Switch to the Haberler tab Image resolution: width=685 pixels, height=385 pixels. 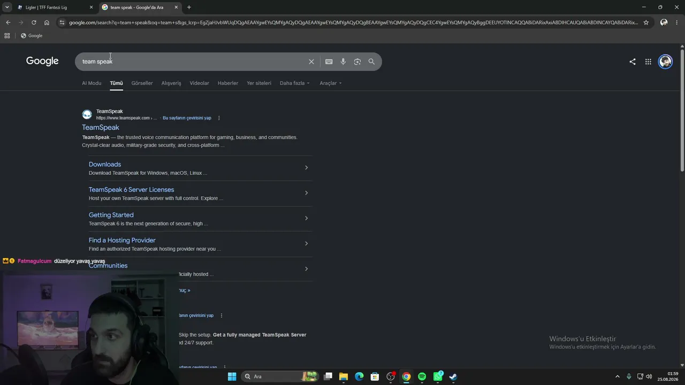click(228, 83)
